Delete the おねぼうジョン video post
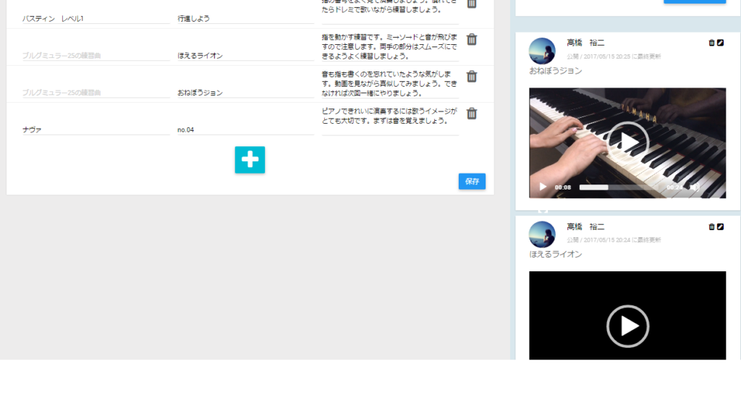 pos(711,43)
